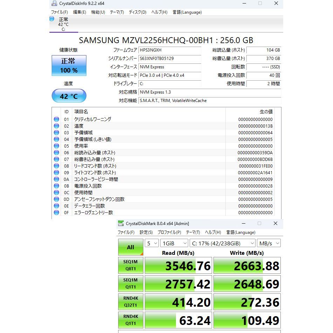Image resolution: width=333 pixels, height=333 pixels.
Task: Click temperature 42 °C indicator button
Action: point(69,96)
